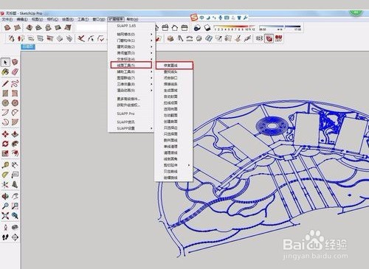Open the 文件(F) menu
369x269 pixels.
[7, 19]
